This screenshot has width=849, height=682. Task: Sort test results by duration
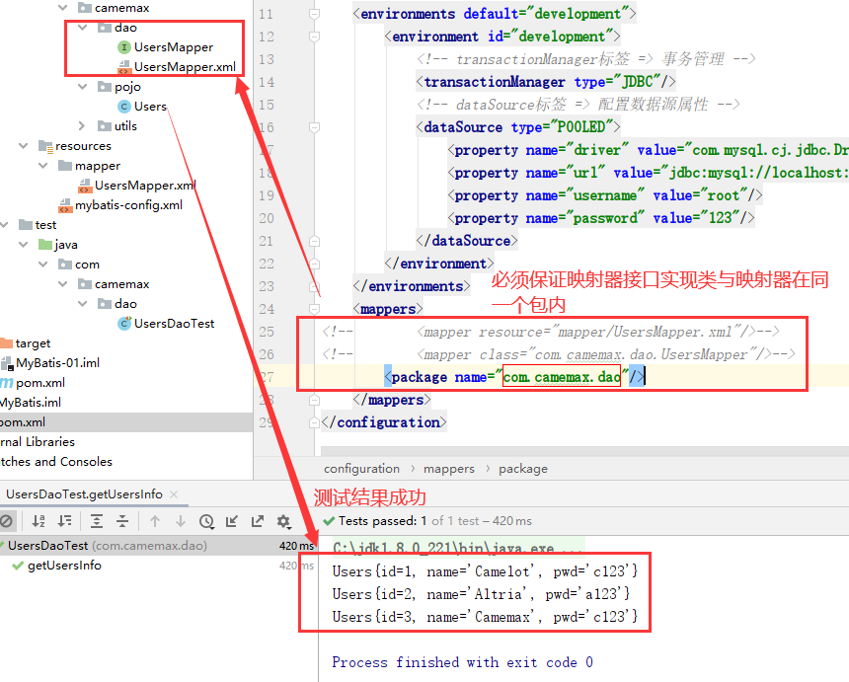coord(64,521)
